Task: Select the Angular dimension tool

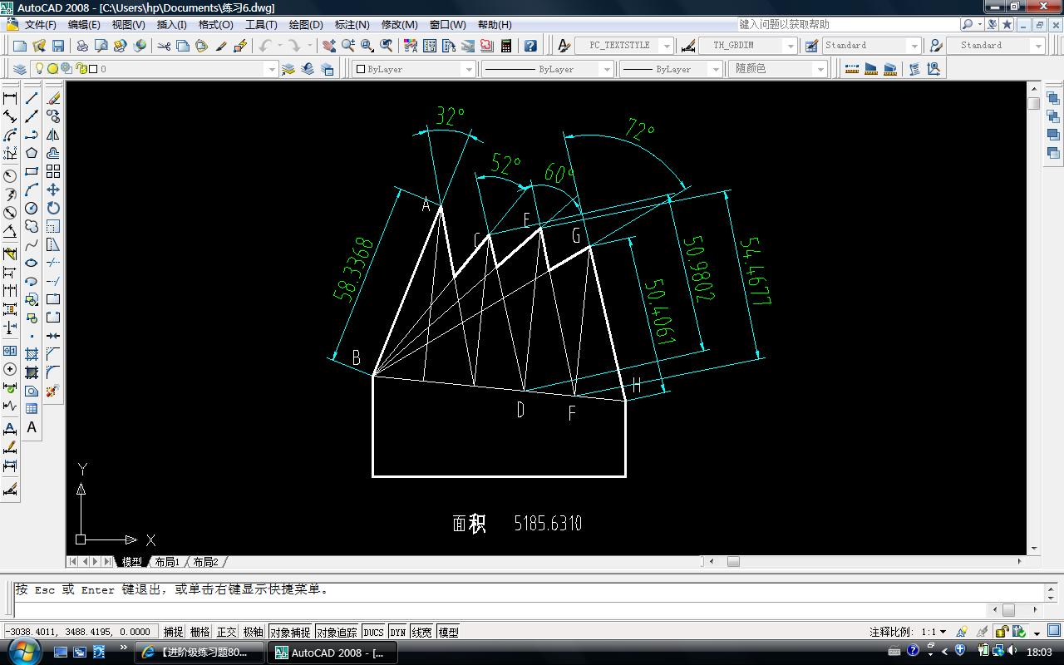Action: tap(10, 231)
